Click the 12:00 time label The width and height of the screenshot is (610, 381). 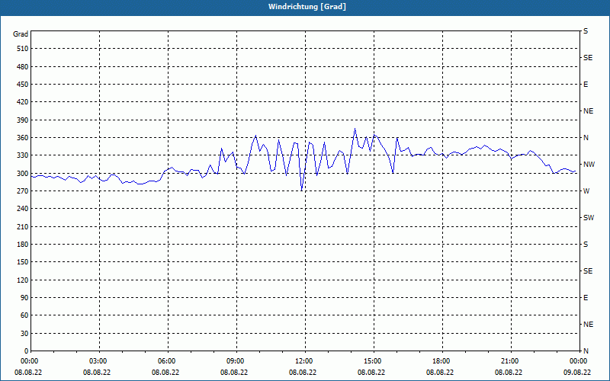point(303,361)
